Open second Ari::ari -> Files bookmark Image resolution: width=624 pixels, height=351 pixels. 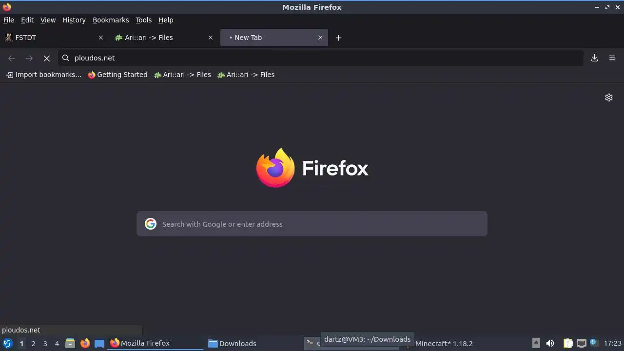246,75
